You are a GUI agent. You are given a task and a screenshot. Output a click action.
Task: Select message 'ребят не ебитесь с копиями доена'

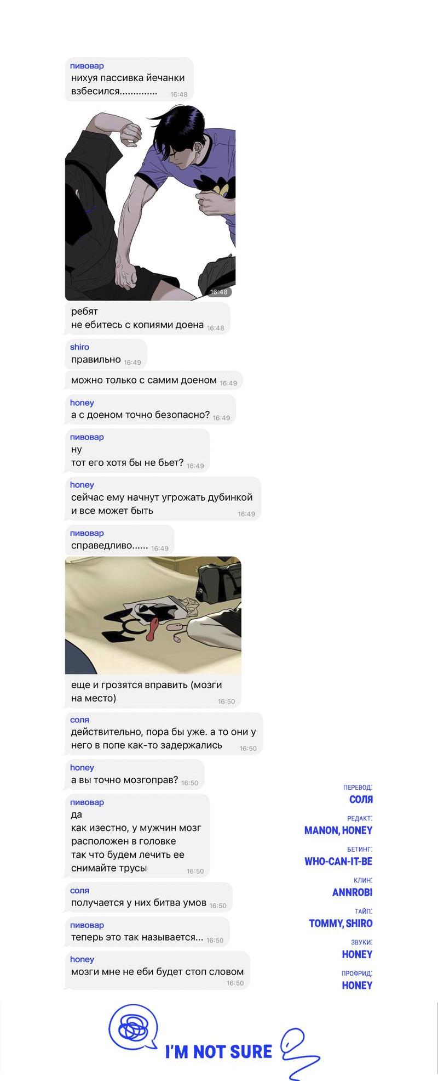(x=147, y=318)
